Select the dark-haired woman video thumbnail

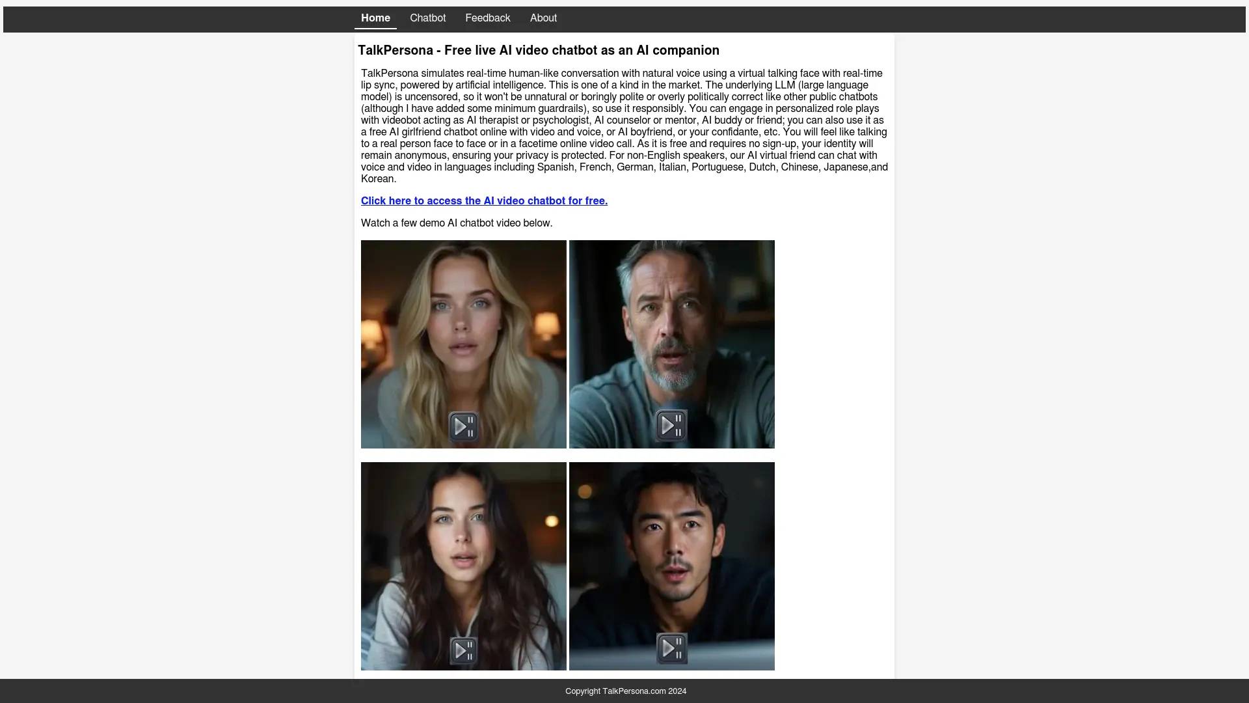[464, 566]
